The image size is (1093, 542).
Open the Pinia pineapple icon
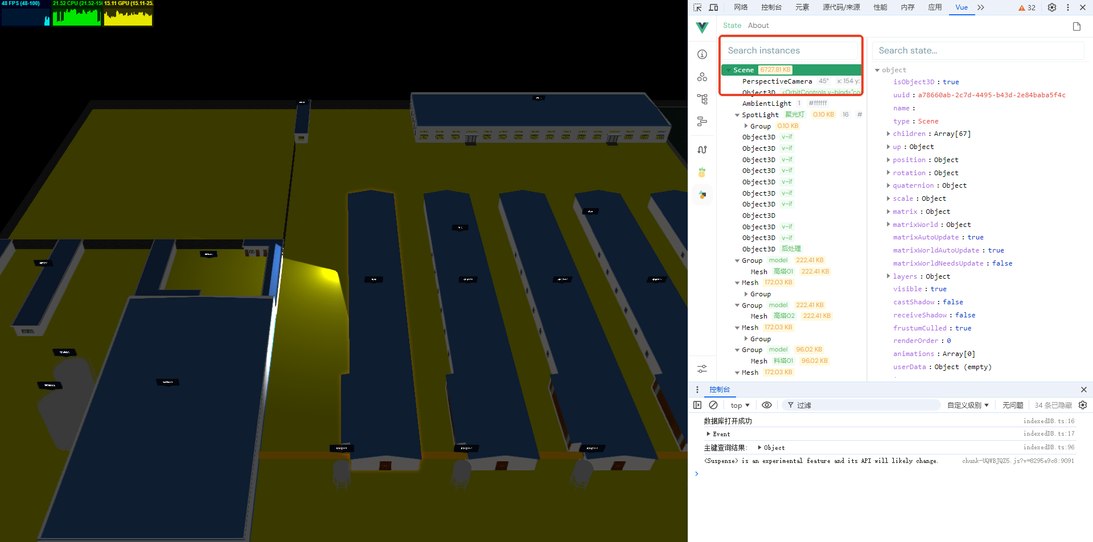[702, 172]
